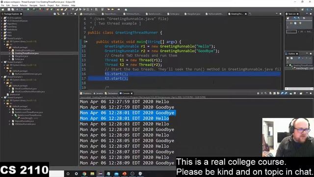
Task: Expand the Algorithms project node
Action: (x=2, y=24)
